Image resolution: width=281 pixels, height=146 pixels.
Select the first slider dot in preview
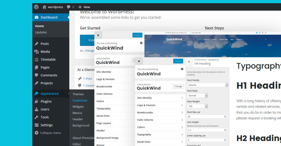click(x=257, y=33)
